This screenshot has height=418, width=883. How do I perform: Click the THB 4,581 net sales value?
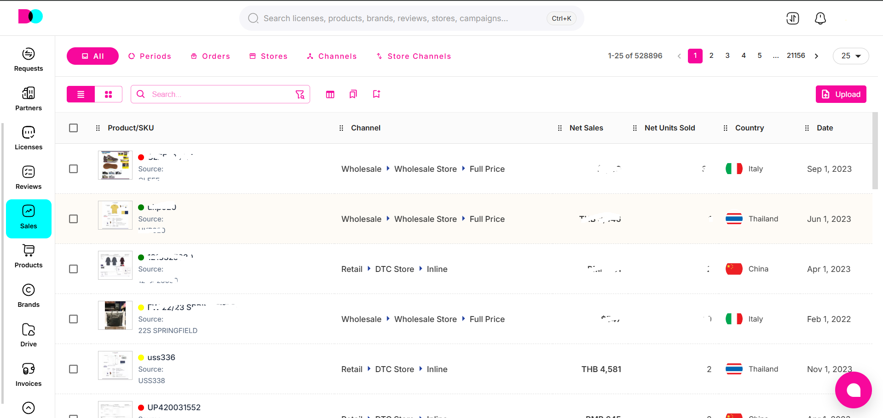(x=601, y=369)
